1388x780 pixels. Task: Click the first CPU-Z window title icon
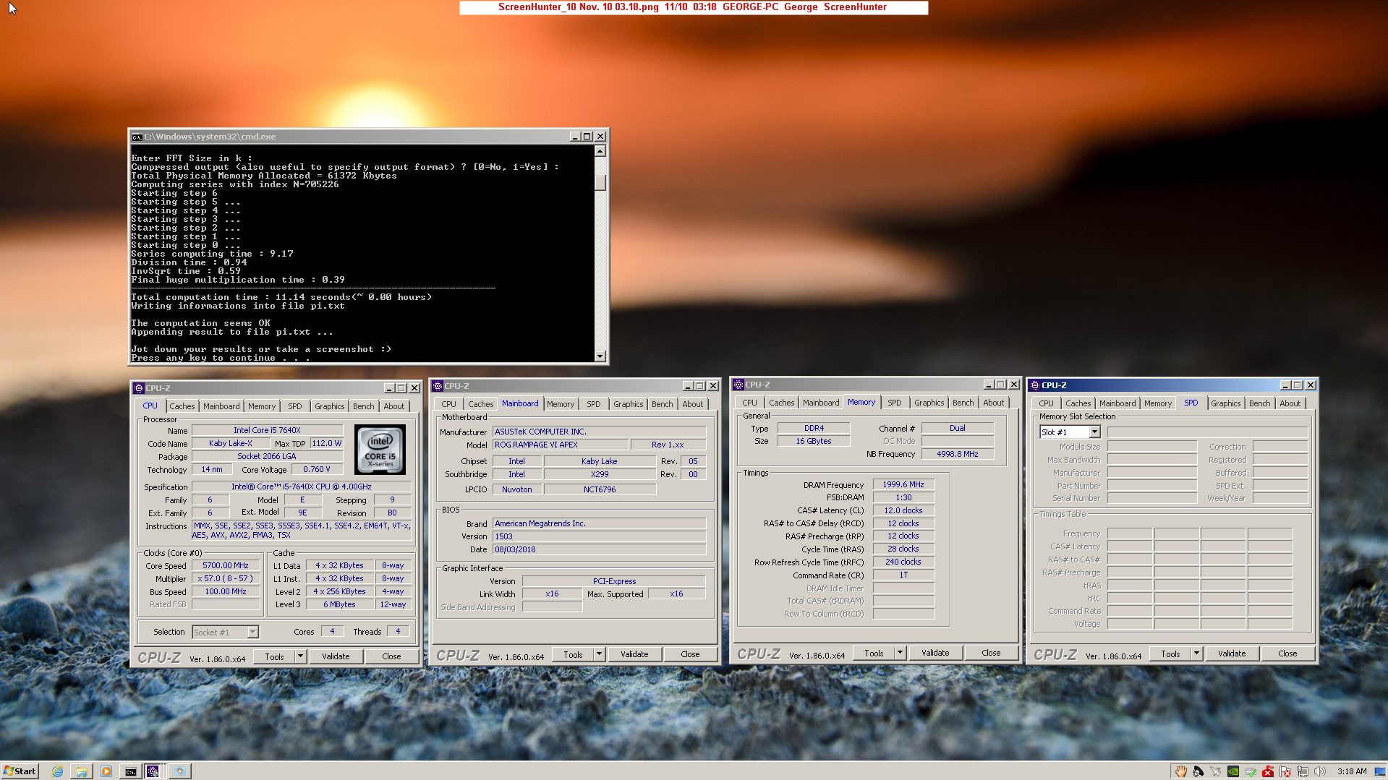coord(139,388)
